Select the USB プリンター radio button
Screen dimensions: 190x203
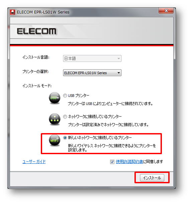click(x=65, y=96)
